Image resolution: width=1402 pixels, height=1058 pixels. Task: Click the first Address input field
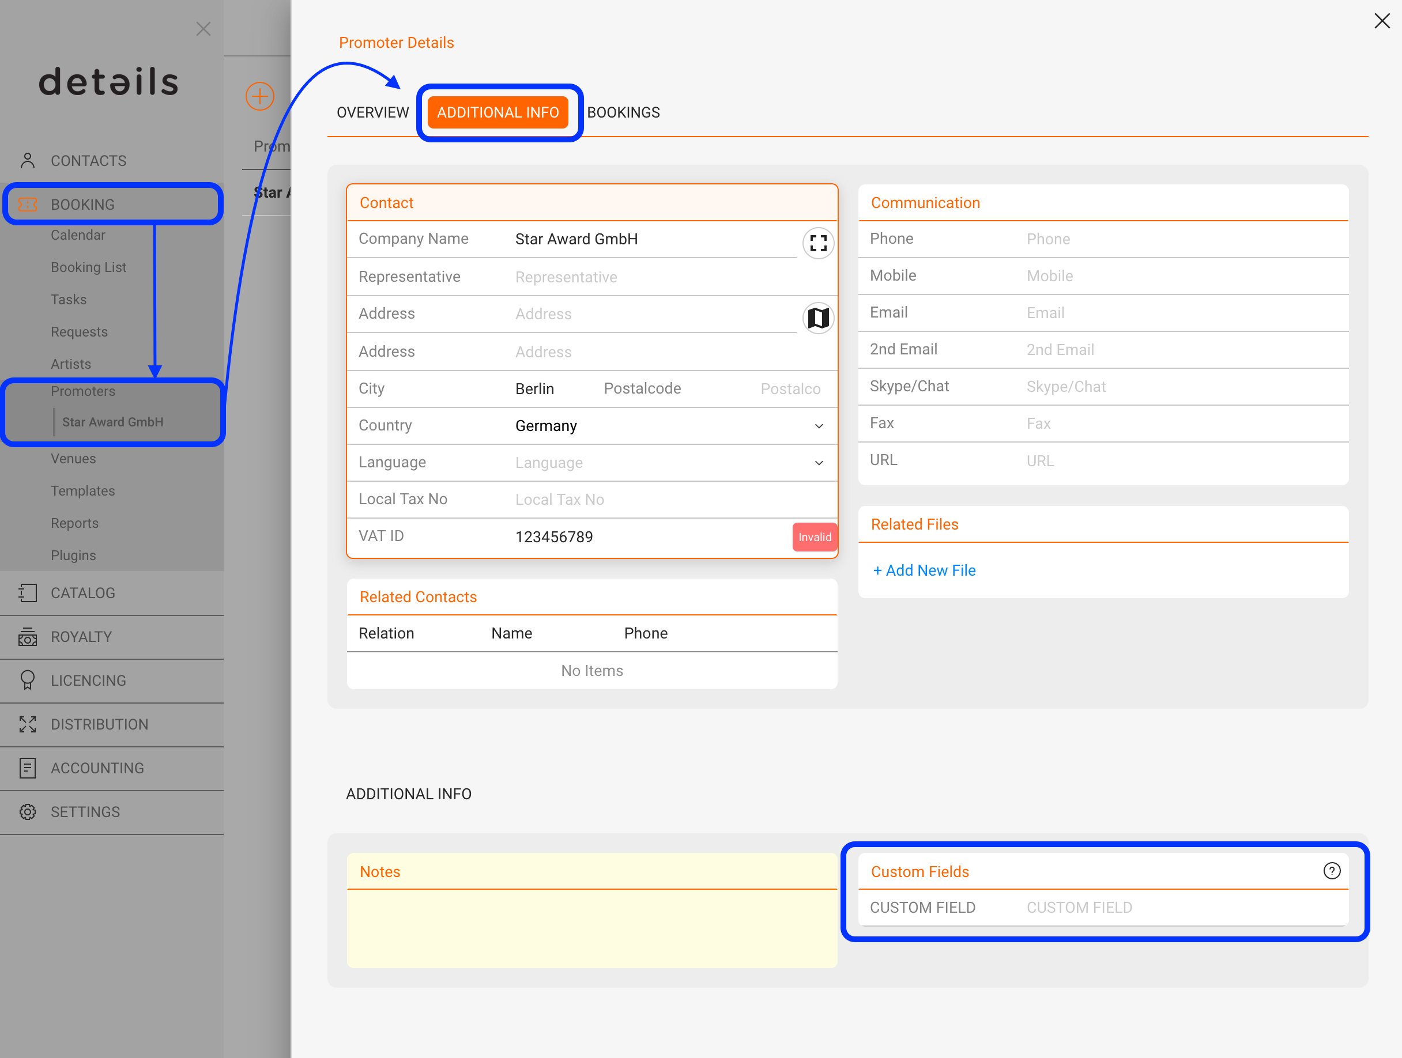[x=655, y=314]
